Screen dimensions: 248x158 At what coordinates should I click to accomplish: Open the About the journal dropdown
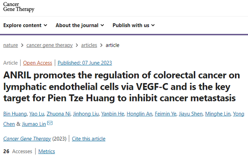pos(80,25)
